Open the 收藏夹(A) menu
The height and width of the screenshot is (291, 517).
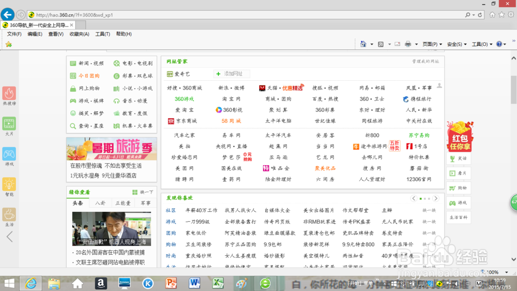tap(79, 34)
